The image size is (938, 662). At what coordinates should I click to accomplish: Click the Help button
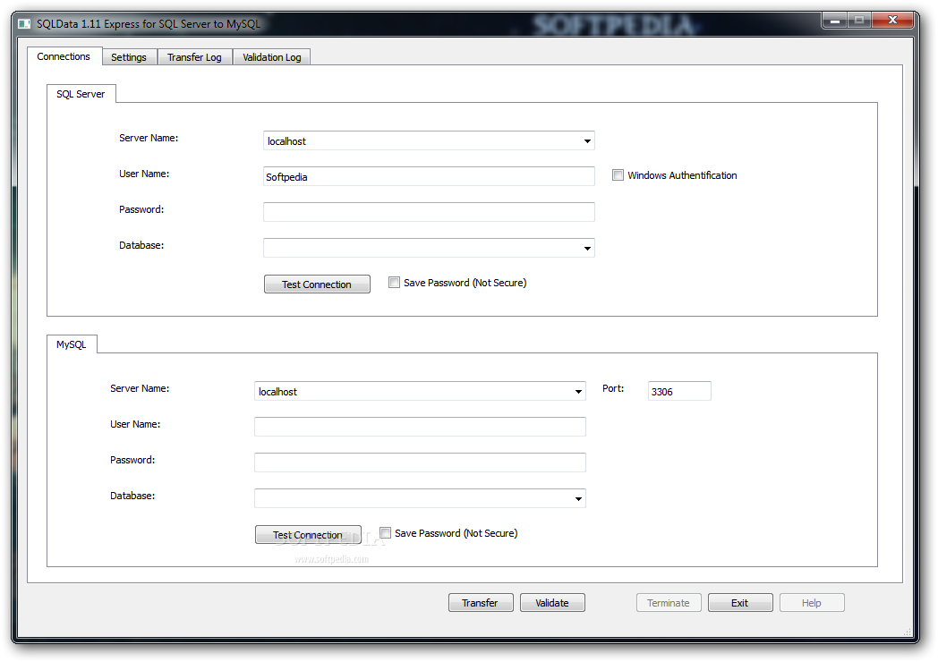point(812,603)
